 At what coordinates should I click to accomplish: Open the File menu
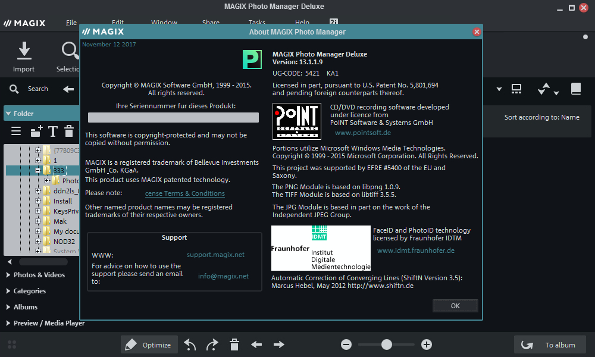(x=71, y=22)
